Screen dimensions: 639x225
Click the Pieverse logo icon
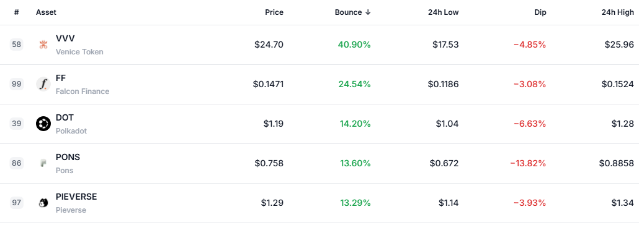[x=43, y=203]
